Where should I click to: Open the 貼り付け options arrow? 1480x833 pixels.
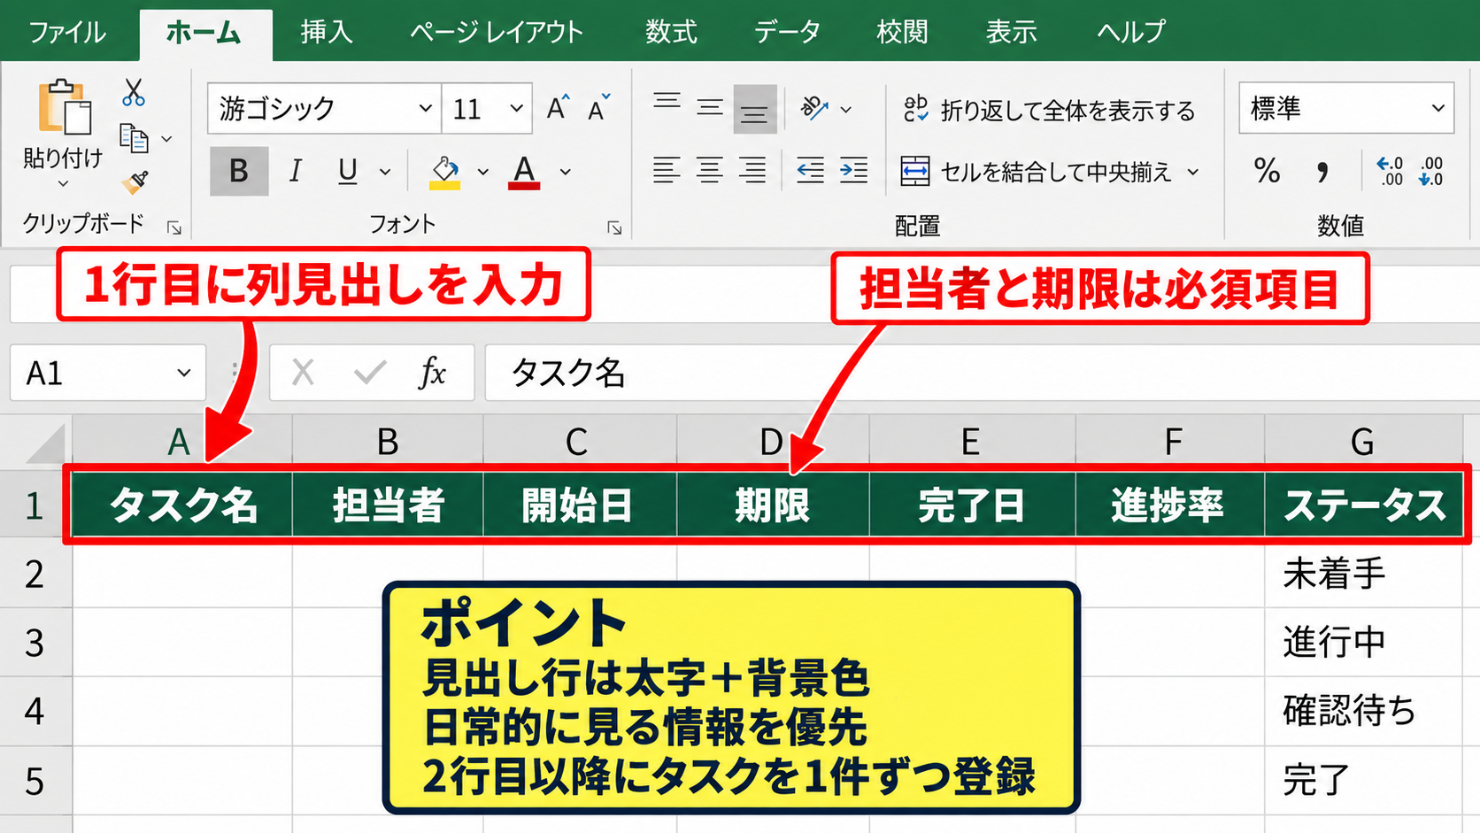[x=63, y=184]
